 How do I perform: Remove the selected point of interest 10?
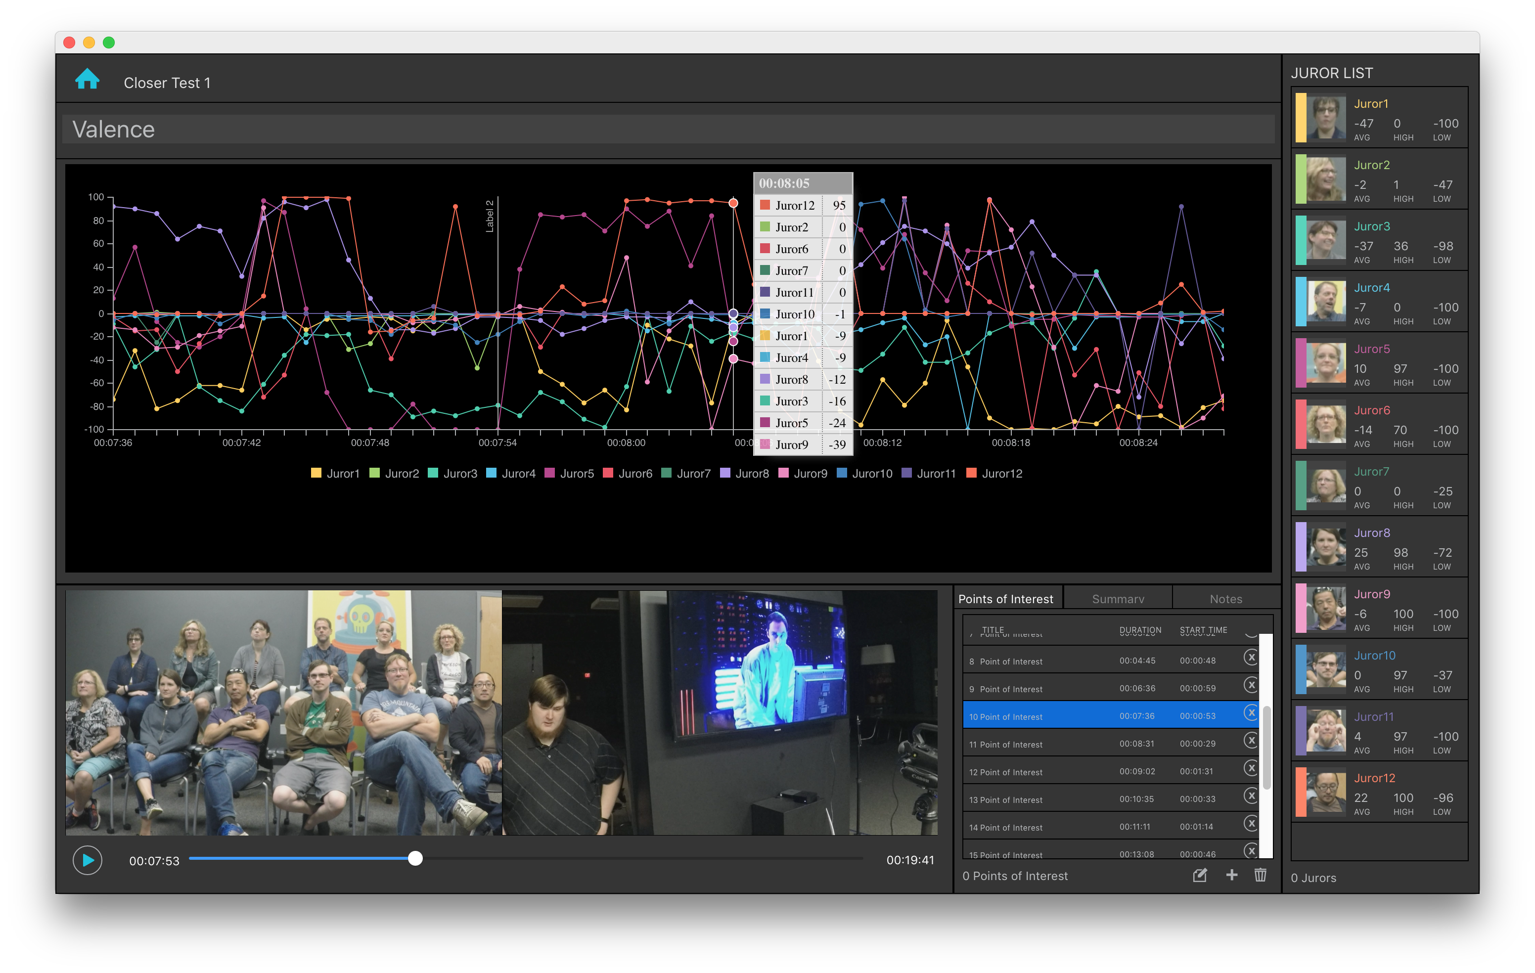pos(1250,713)
